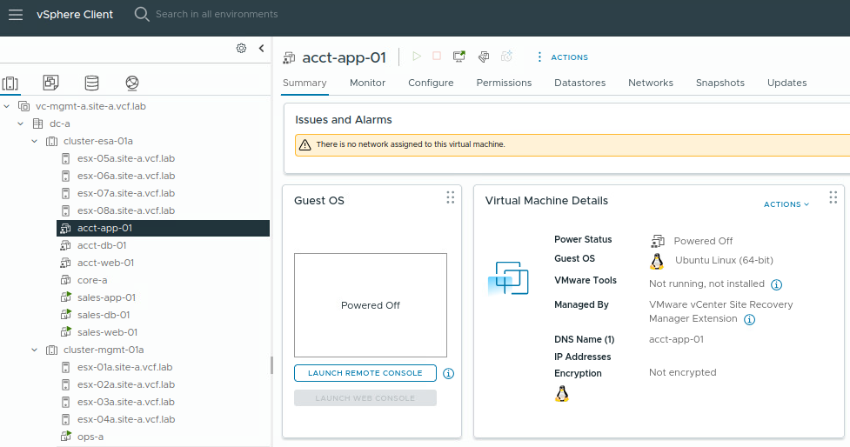Click the Power On play icon
The width and height of the screenshot is (850, 447).
tap(417, 57)
